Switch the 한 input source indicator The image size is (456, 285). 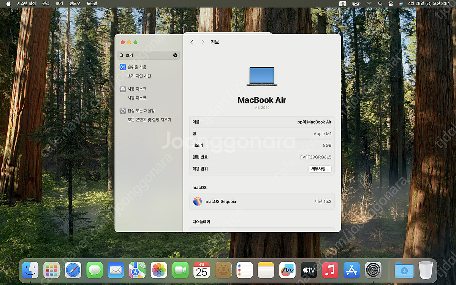(x=343, y=3)
